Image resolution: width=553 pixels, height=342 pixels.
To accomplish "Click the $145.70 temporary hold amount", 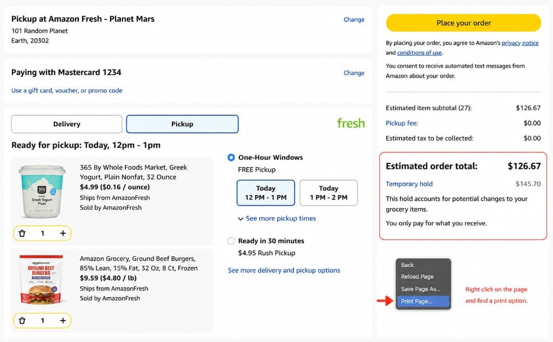I will 528,184.
